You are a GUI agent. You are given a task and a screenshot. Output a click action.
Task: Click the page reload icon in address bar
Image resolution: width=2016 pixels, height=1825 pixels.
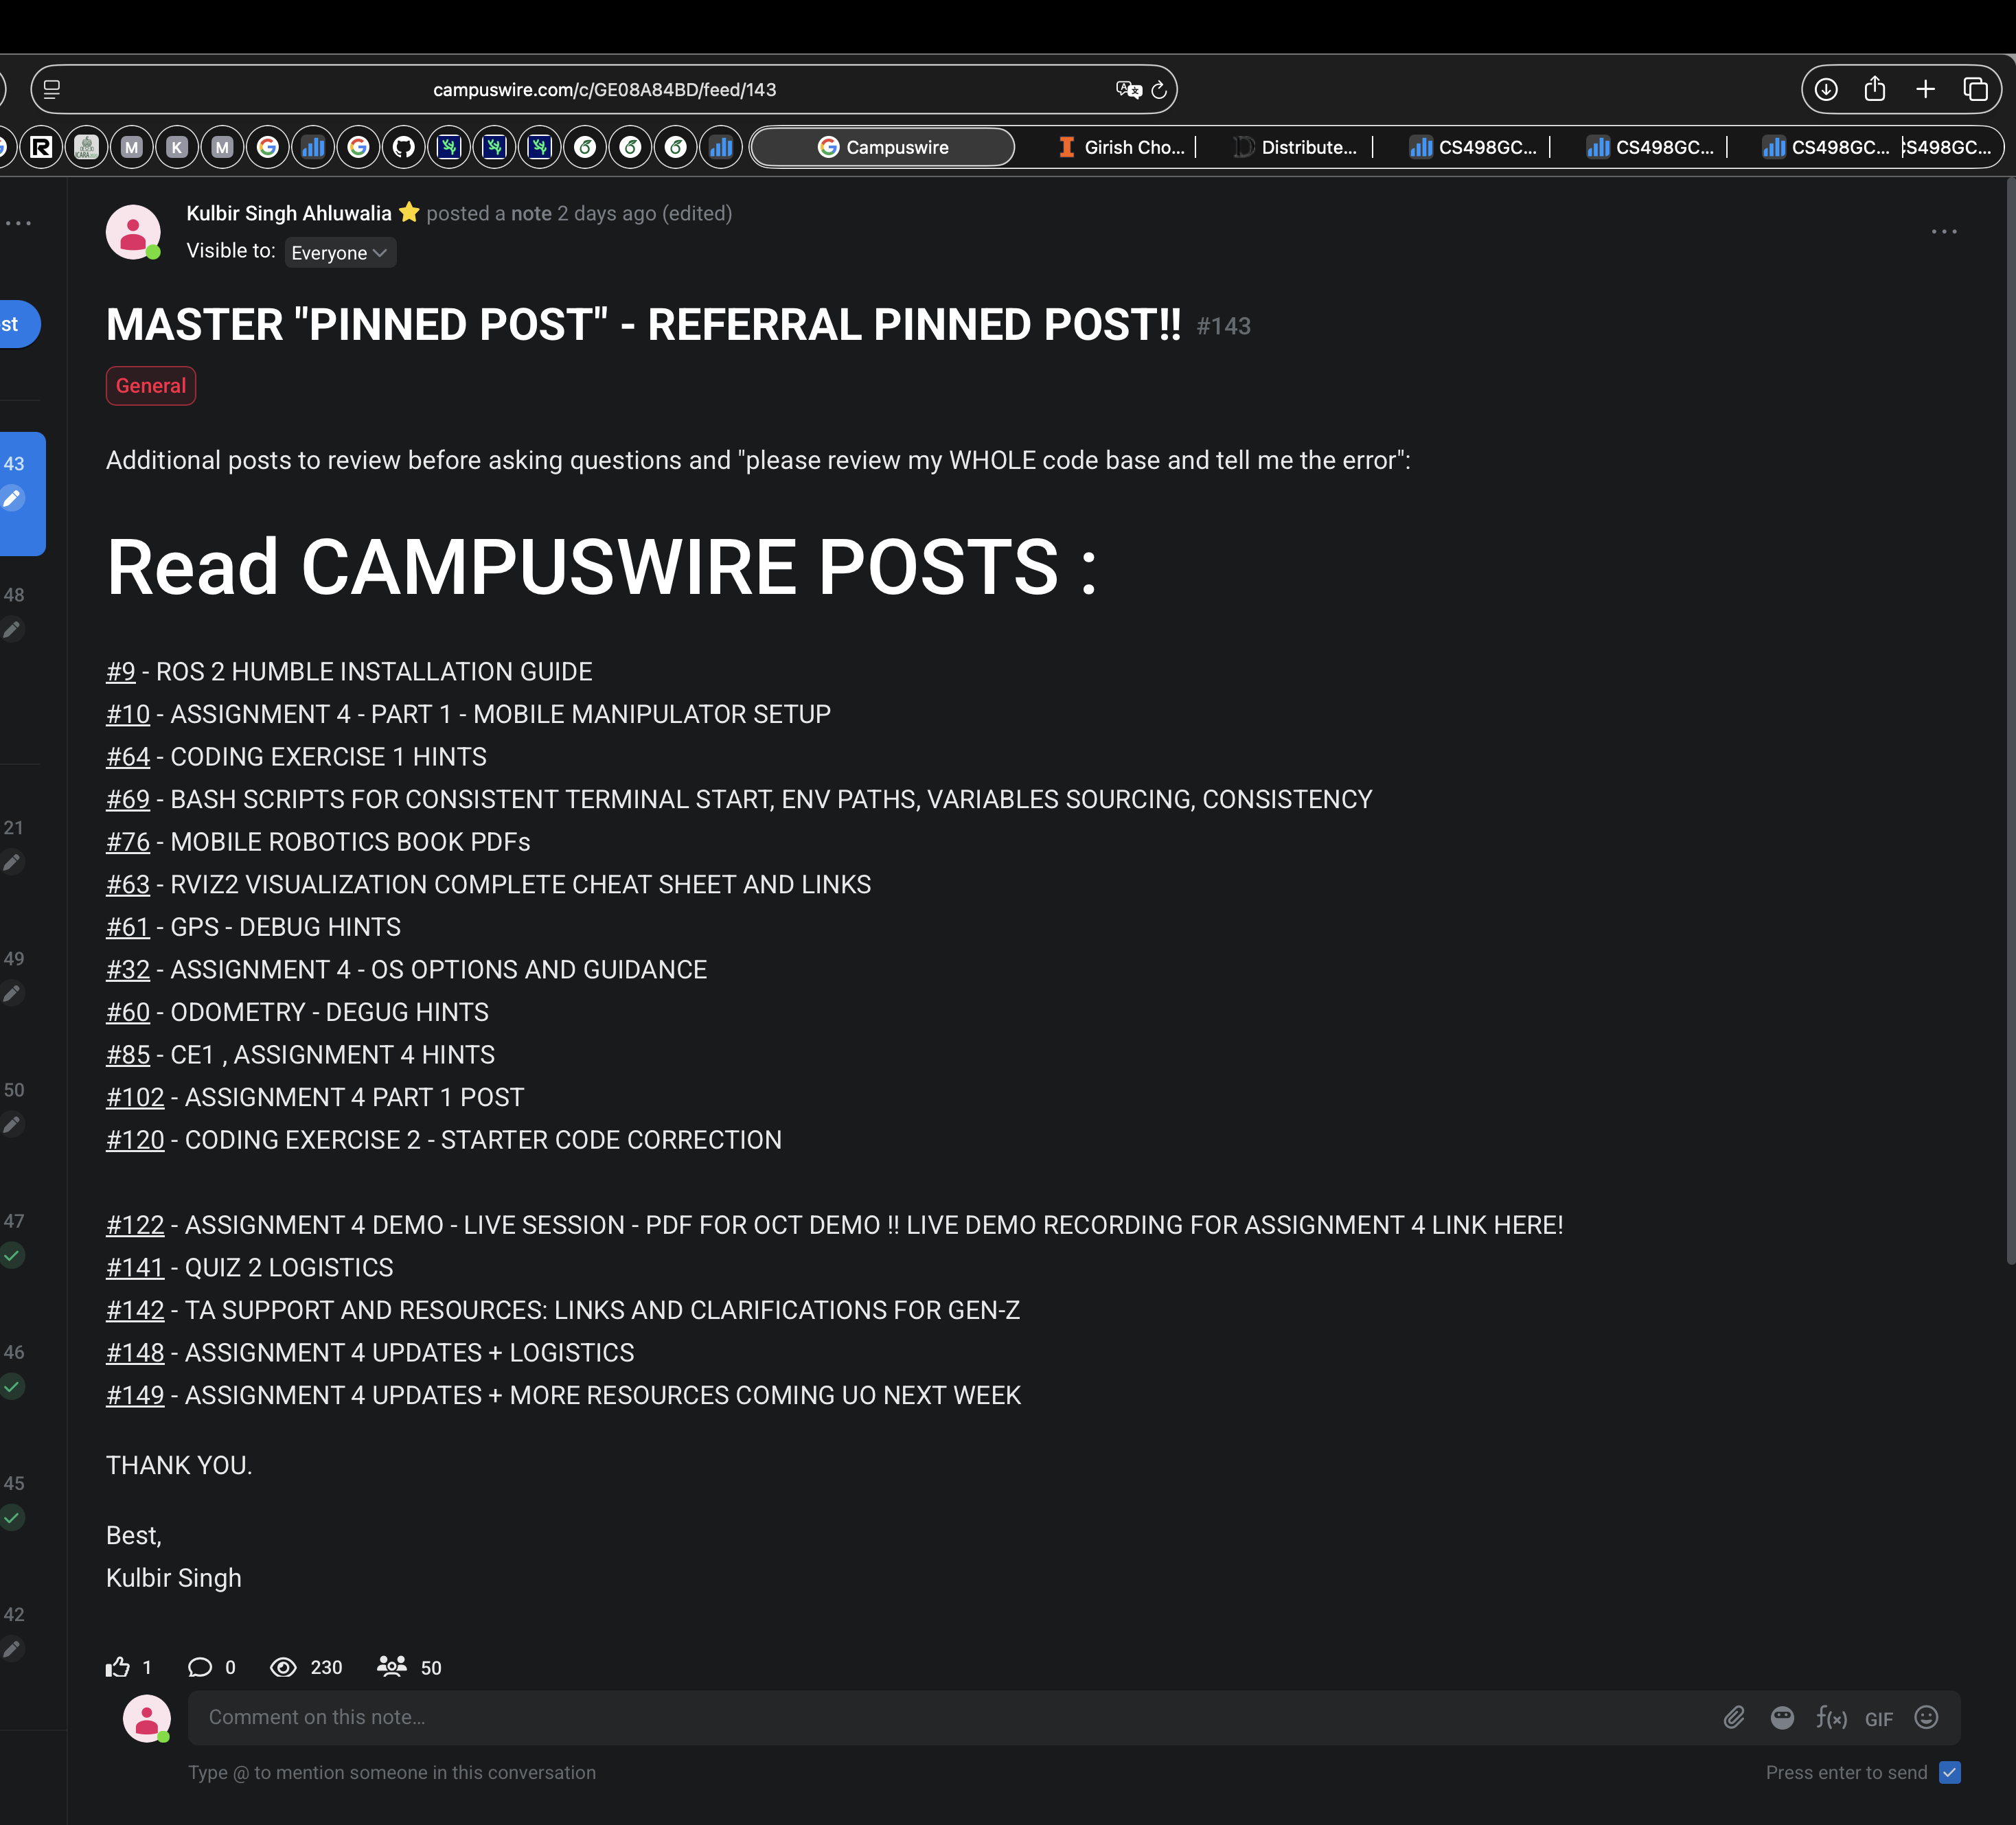pyautogui.click(x=1159, y=90)
